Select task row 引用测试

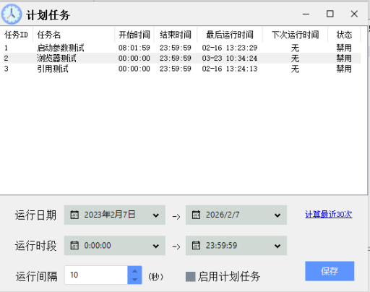coord(182,69)
